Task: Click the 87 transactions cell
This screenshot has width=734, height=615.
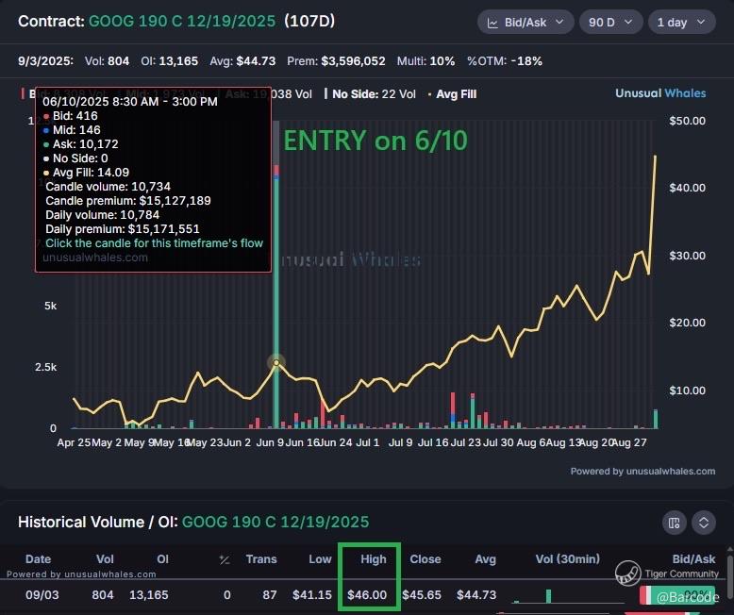Action: tap(270, 595)
